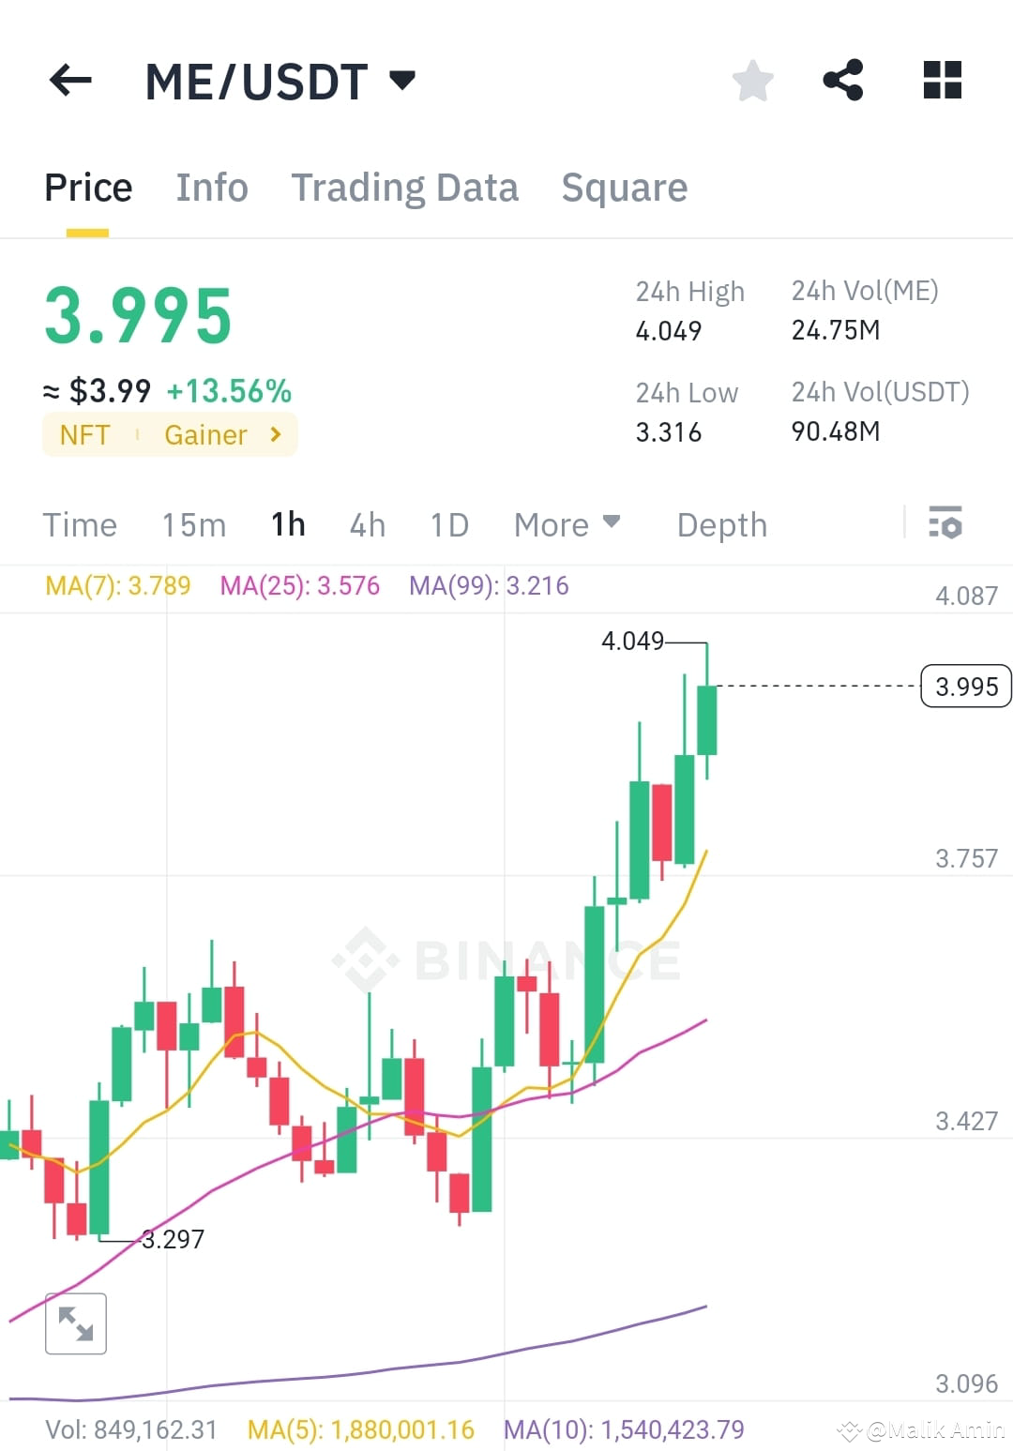Viewport: 1013px width, 1451px height.
Task: Switch to the 1D timeframe
Action: pos(448,524)
